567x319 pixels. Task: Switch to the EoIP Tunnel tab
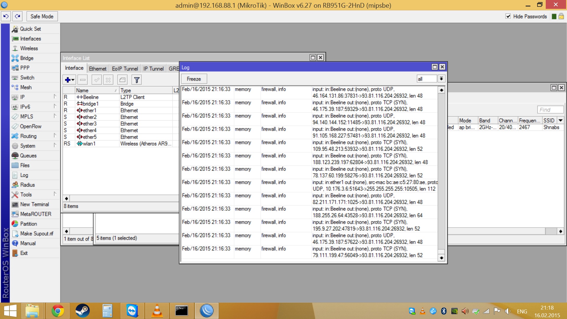(125, 69)
